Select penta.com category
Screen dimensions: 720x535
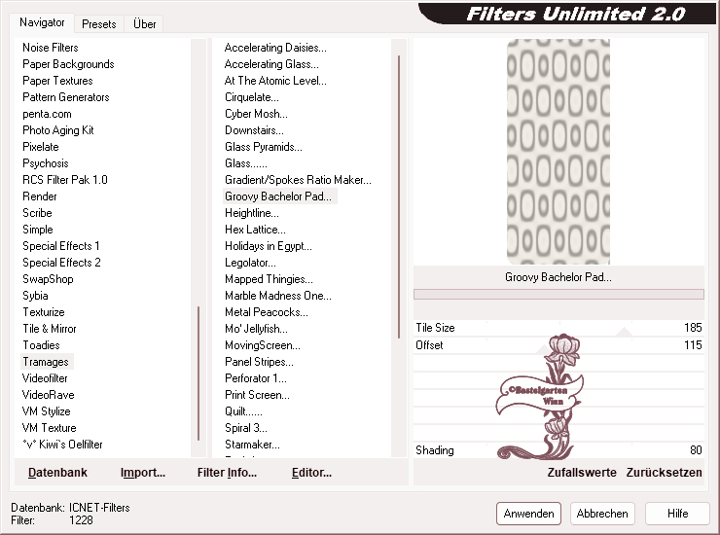48,114
